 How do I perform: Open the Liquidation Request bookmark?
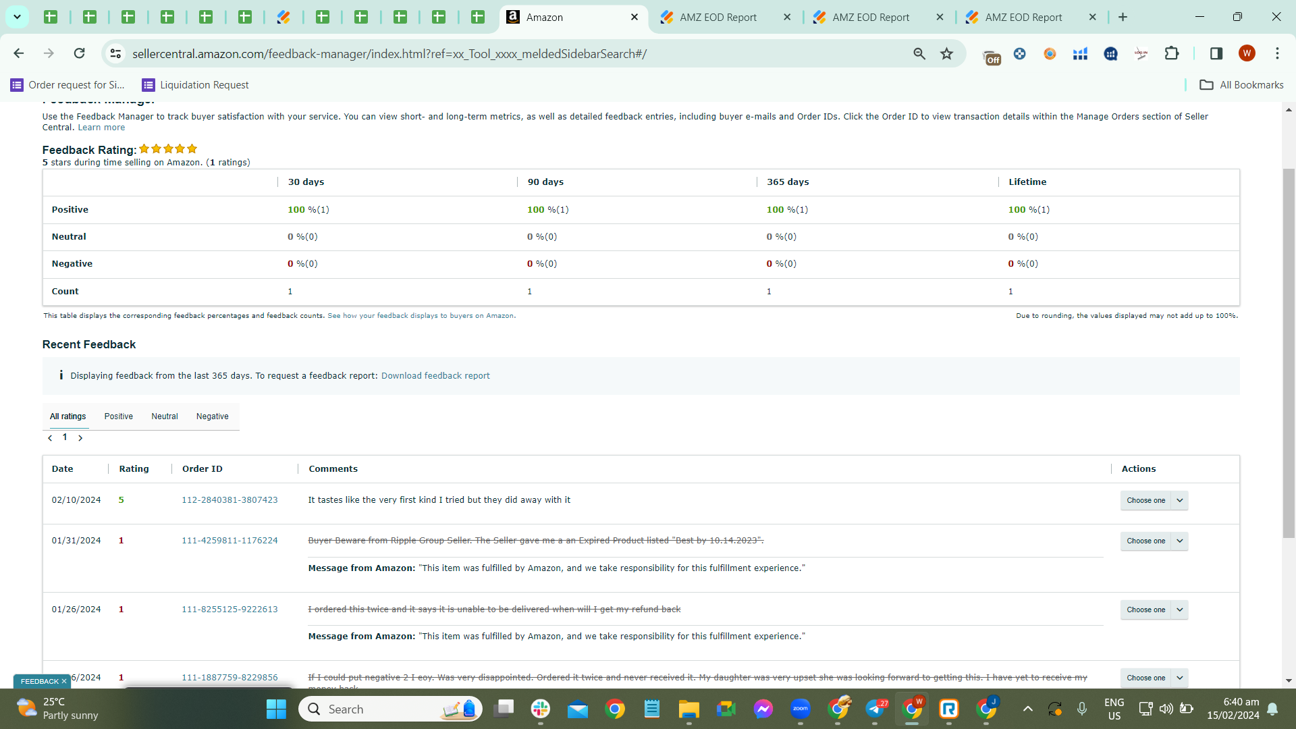coord(195,85)
